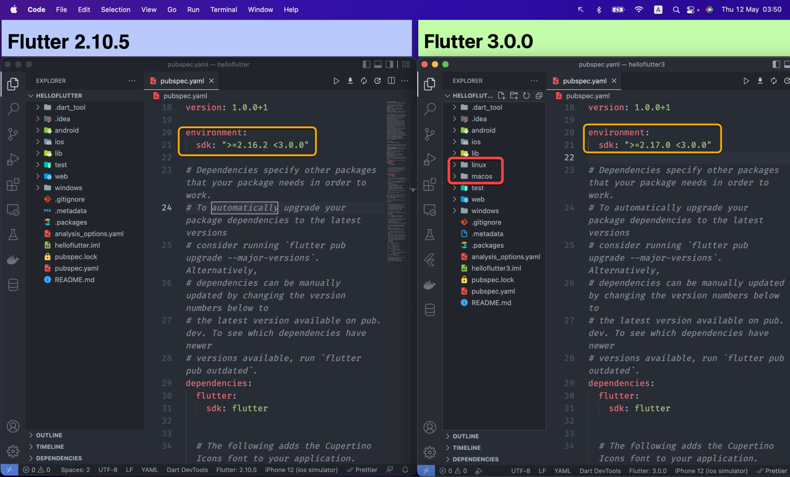The image size is (790, 477).
Task: Open Search view in left window activity bar
Action: pos(13,109)
